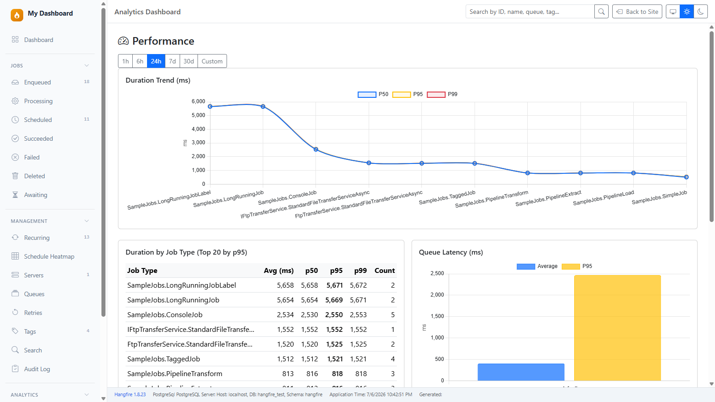This screenshot has height=402, width=715.
Task: Click the SampleJobs.PipelineTransform table row
Action: tap(261, 373)
